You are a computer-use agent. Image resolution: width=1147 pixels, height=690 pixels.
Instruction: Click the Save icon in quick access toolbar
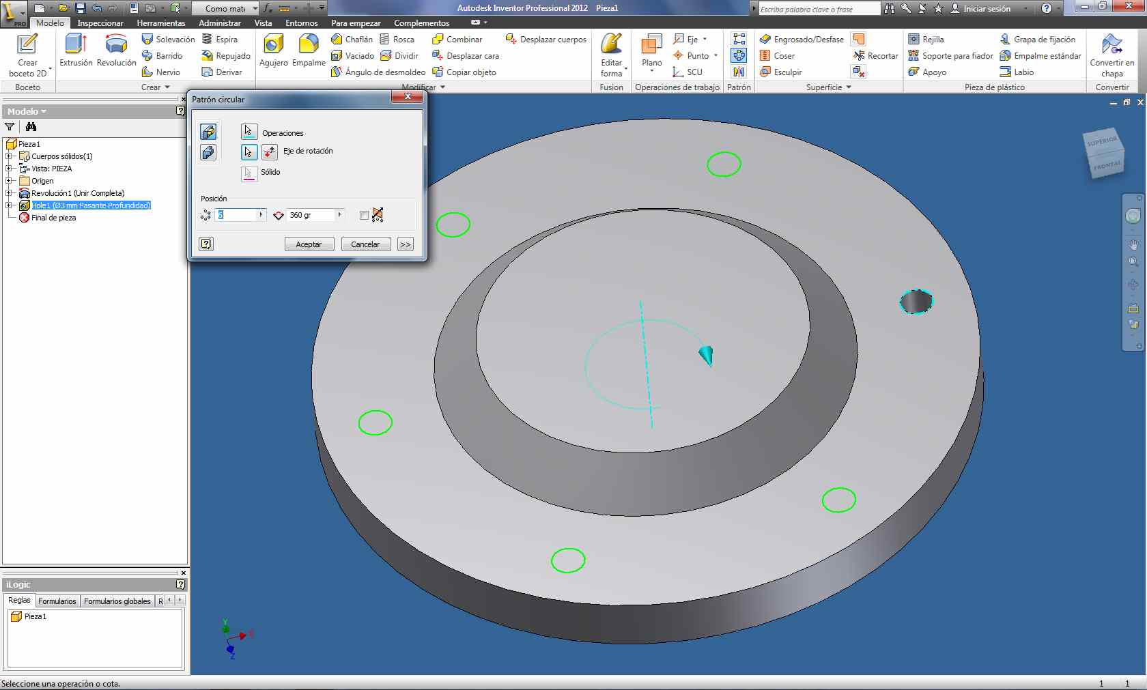click(80, 8)
